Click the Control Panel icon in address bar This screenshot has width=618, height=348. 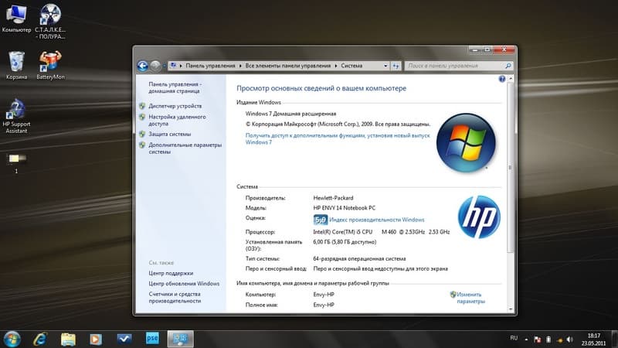(173, 66)
